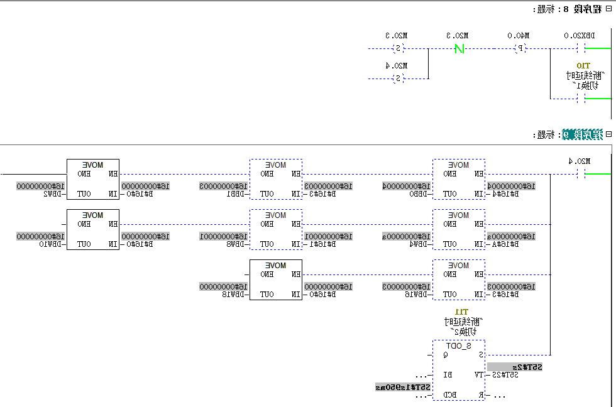Select the MOVE box writing to DBW10

[93, 230]
